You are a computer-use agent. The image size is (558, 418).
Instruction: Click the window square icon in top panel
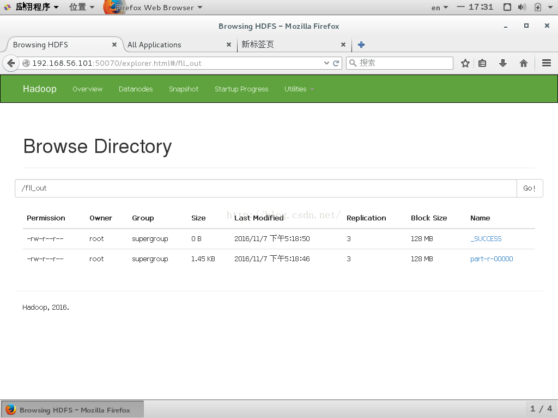[x=507, y=7]
